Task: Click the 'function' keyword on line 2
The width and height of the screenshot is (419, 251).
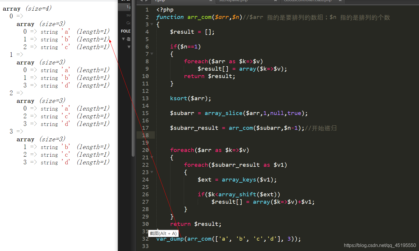Action: (x=170, y=17)
